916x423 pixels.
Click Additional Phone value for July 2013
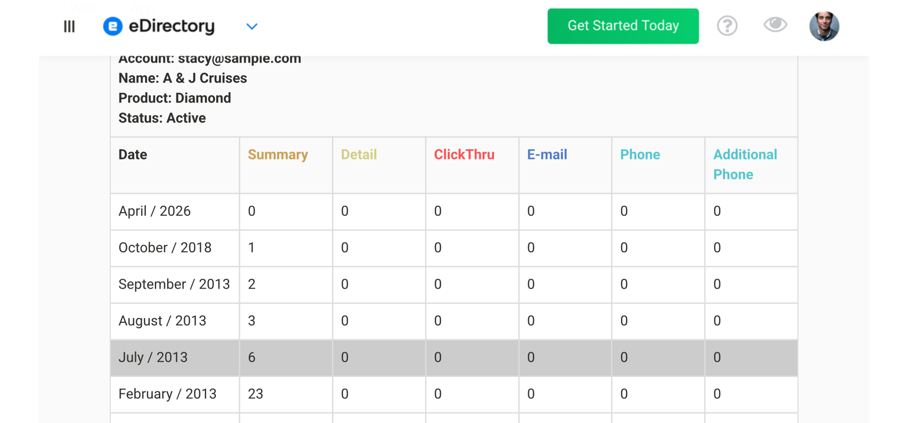pos(717,358)
